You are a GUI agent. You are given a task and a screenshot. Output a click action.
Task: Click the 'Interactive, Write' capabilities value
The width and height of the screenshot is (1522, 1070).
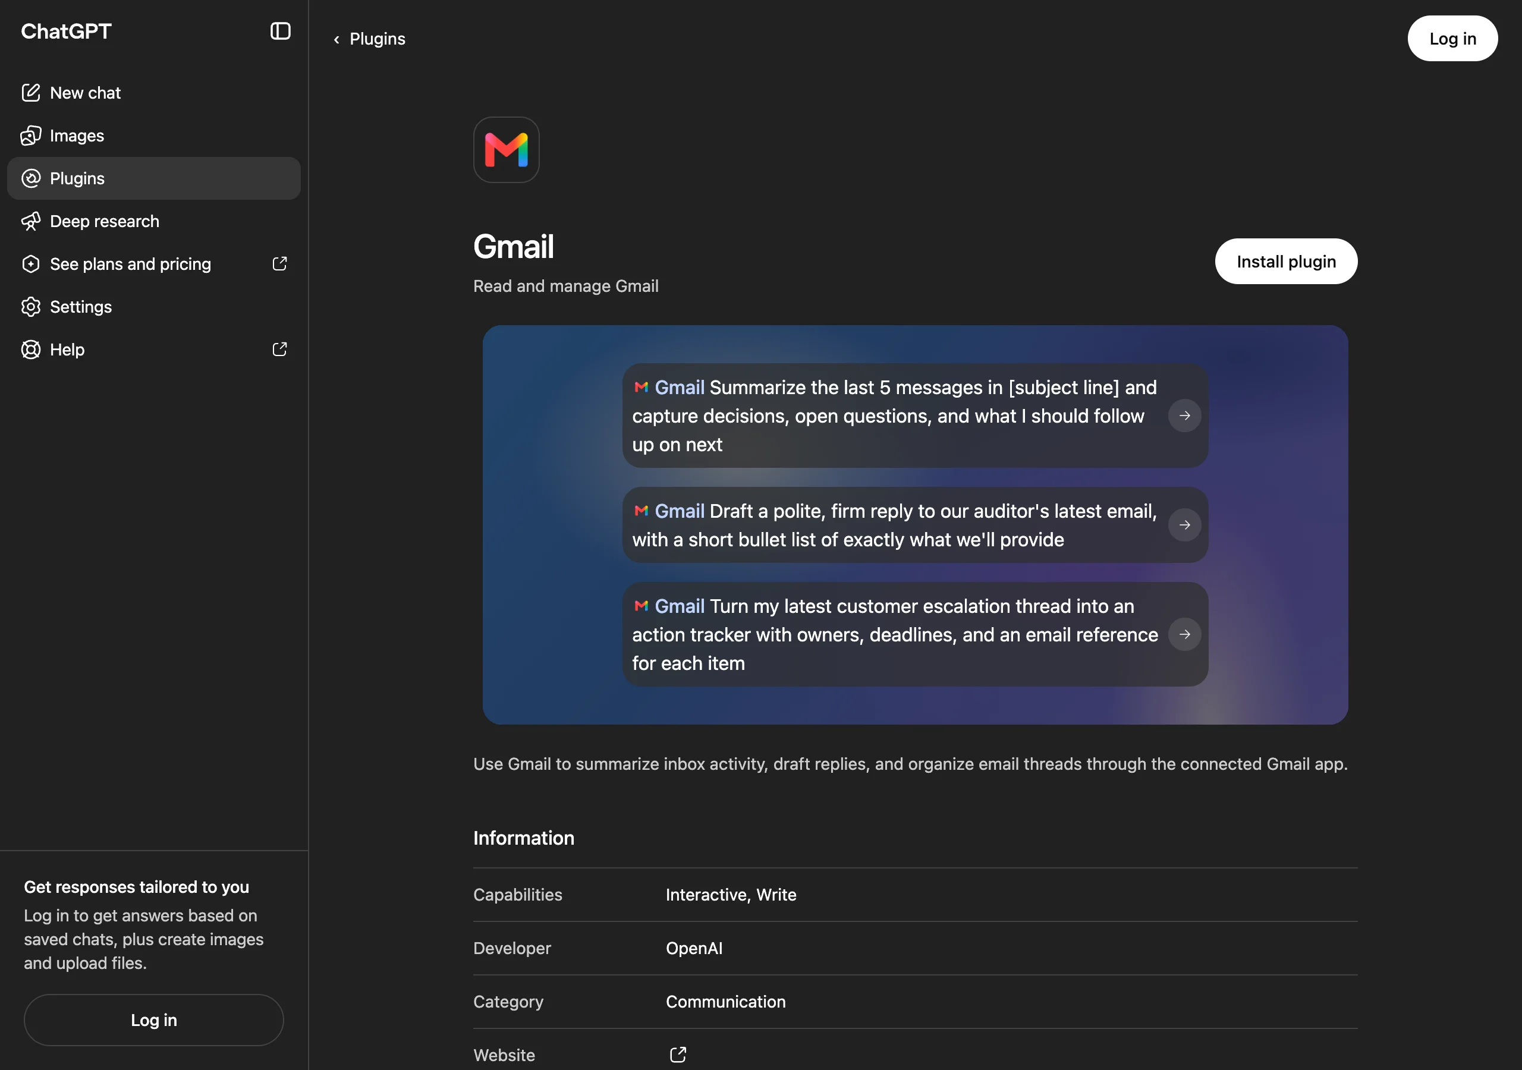coord(731,894)
